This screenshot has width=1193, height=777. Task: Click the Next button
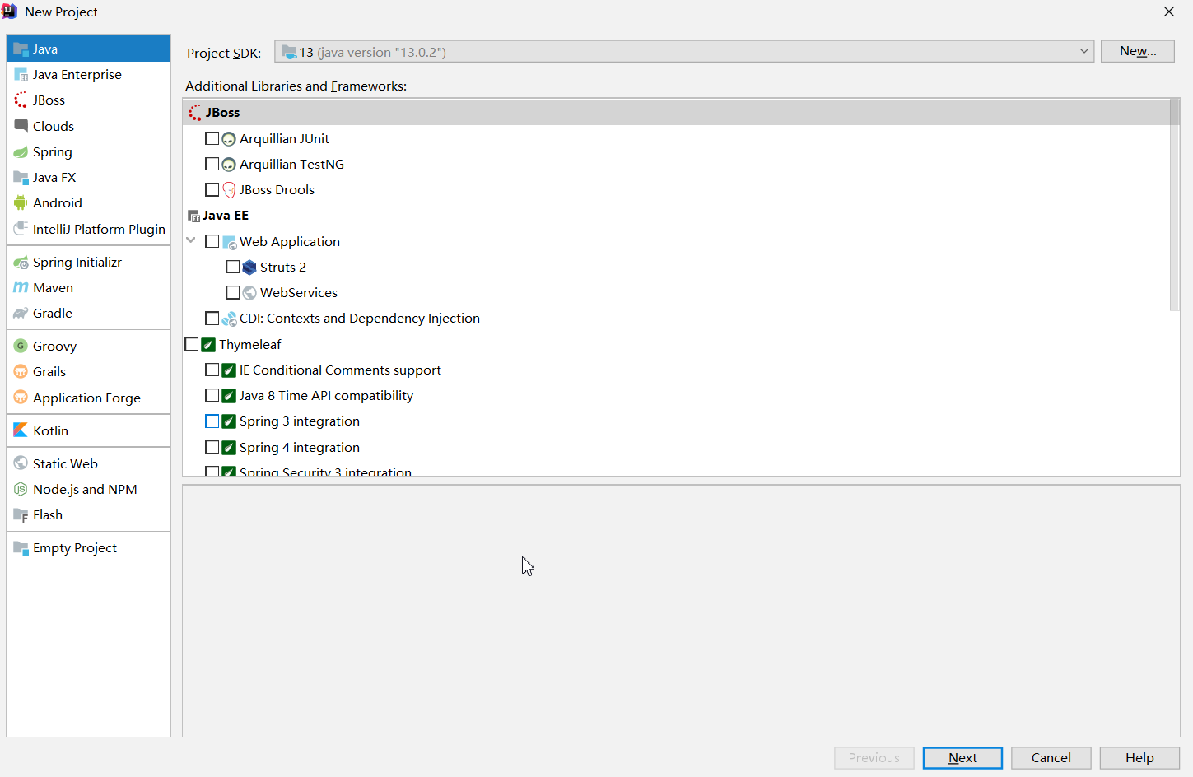[962, 758]
